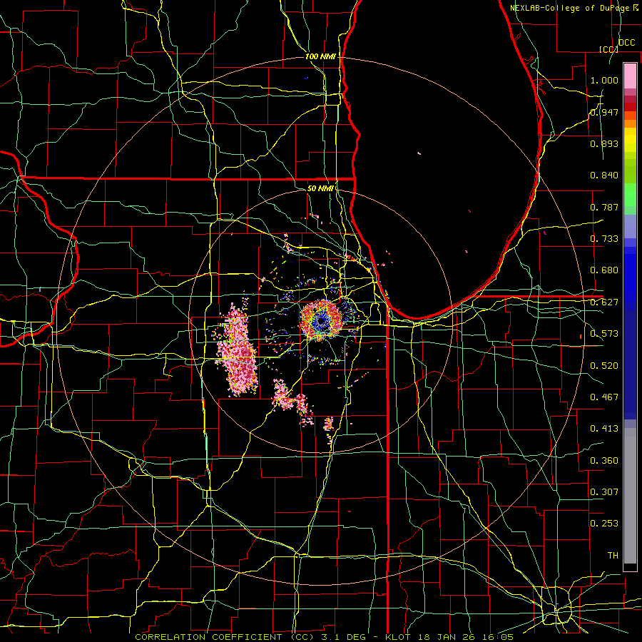Click the KLOT 18 JAN 26 16:05 timestamp

click(449, 637)
